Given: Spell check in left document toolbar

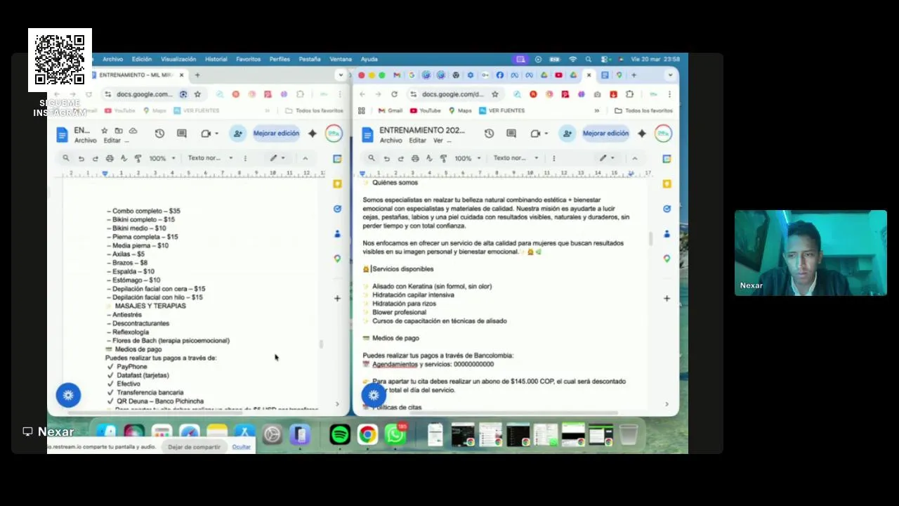Looking at the screenshot, I should click(124, 158).
